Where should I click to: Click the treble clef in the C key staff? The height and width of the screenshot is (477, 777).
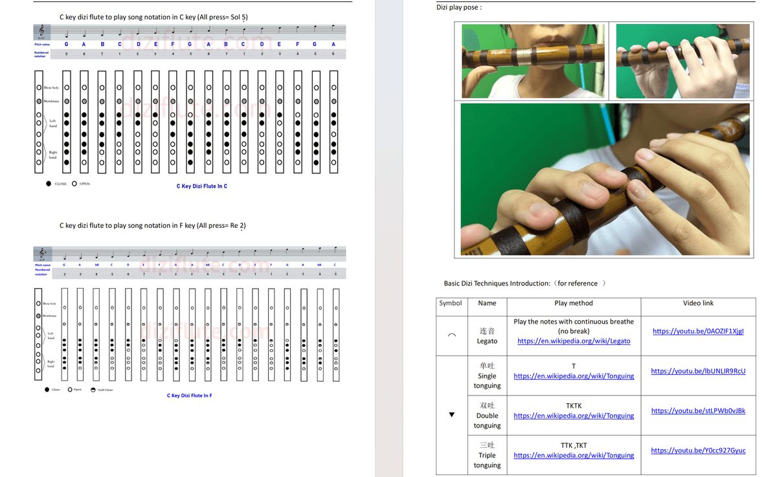tap(43, 31)
